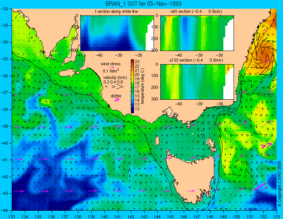
Task: Open the t section along white line inset plot
Action: [x=117, y=33]
